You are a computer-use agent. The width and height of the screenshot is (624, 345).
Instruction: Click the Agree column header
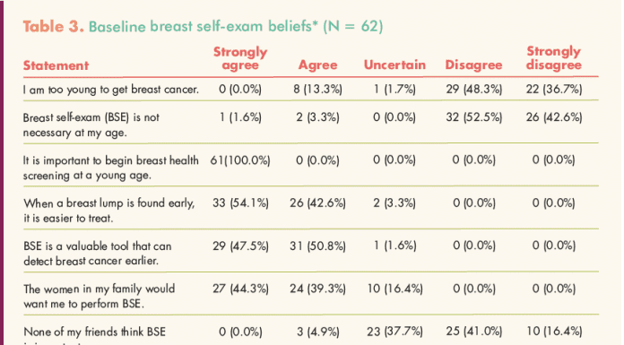click(x=317, y=65)
